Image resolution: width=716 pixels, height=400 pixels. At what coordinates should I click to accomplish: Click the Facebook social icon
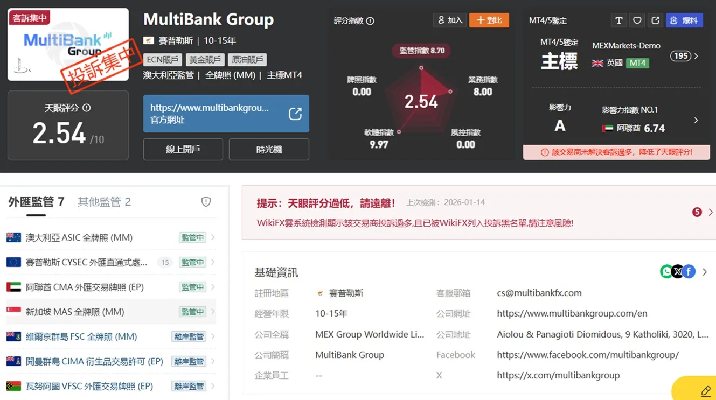coord(689,272)
